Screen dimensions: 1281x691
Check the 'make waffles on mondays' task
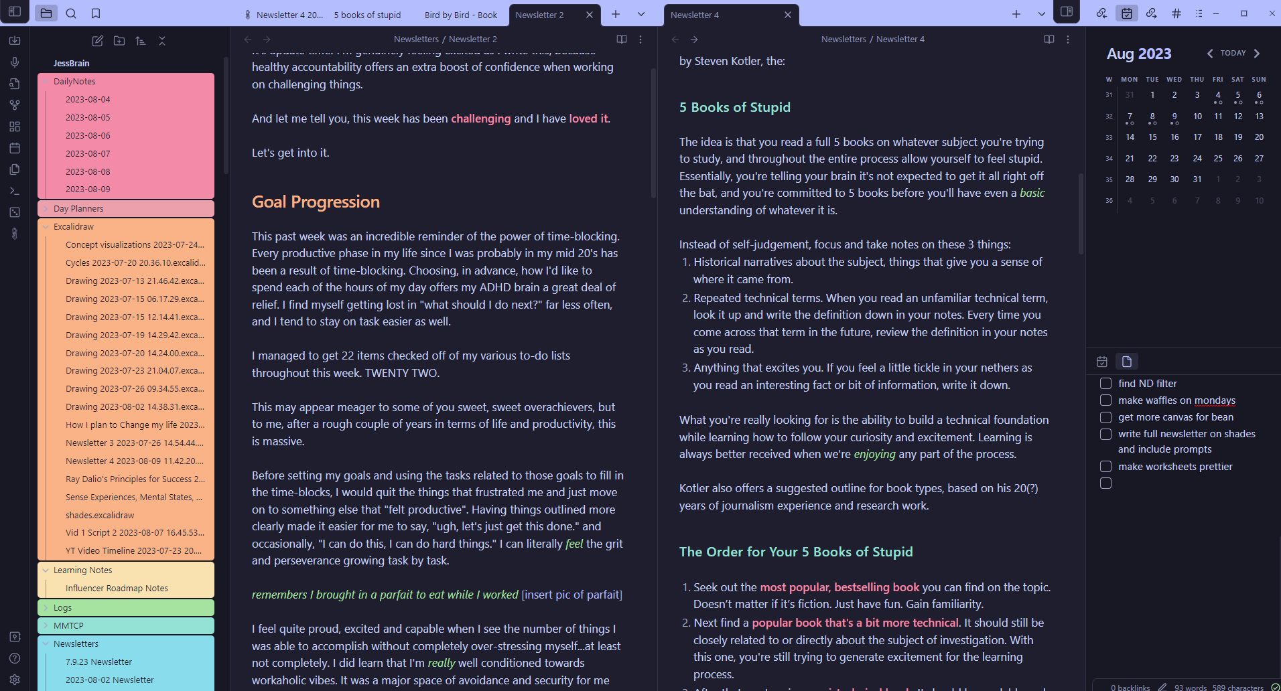1105,400
